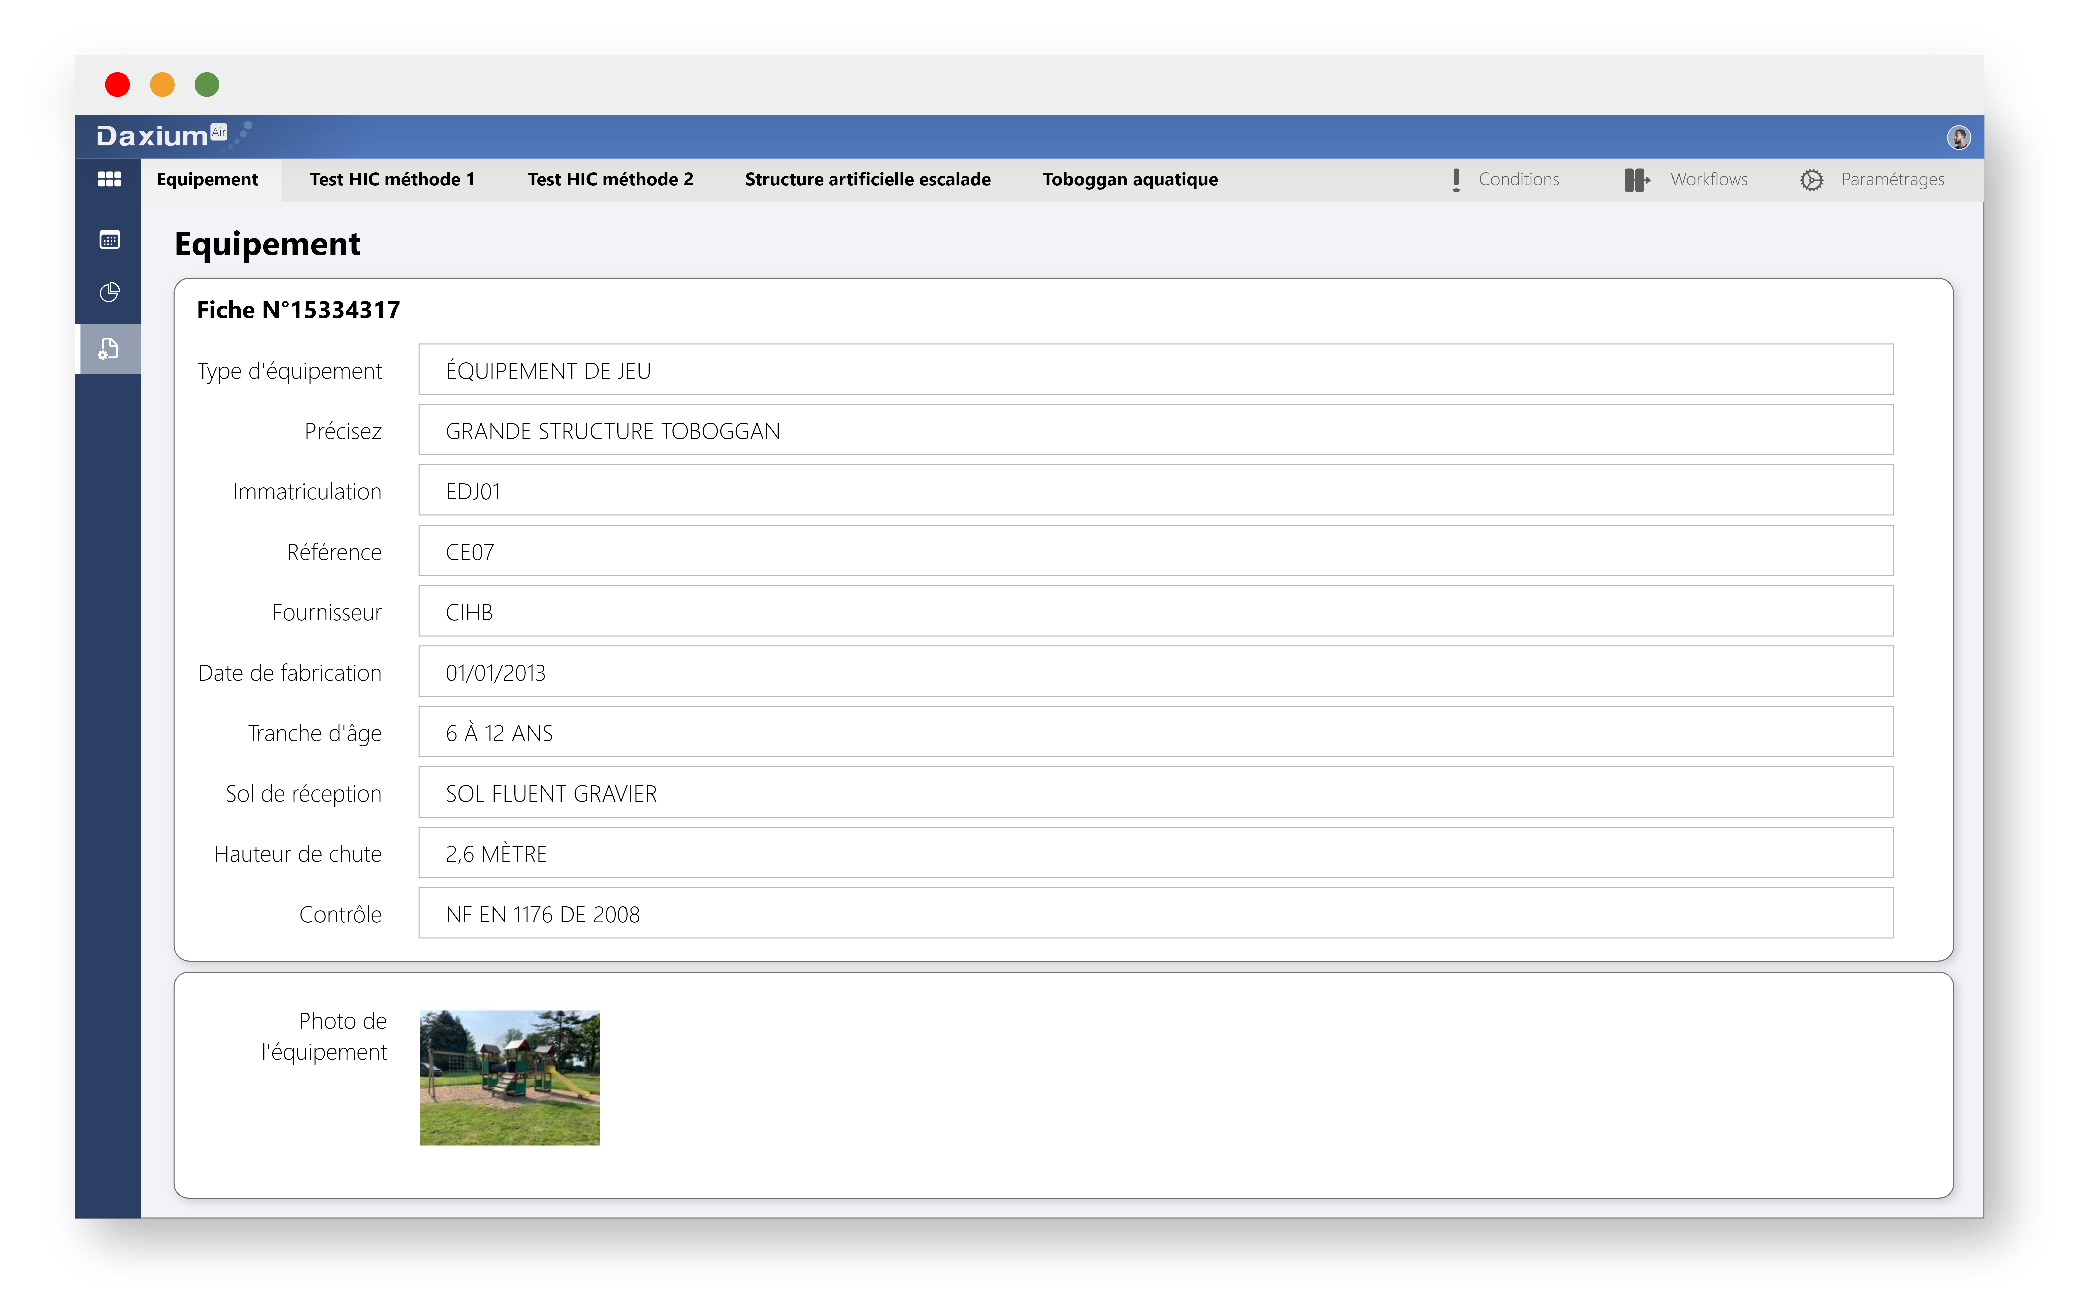Switch to Test HIC méthode 2 tab
Screen dimensions: 2080x1314
click(x=610, y=179)
